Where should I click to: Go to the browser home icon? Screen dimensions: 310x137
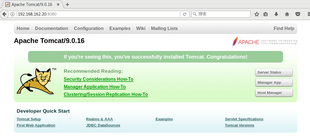[287, 14]
